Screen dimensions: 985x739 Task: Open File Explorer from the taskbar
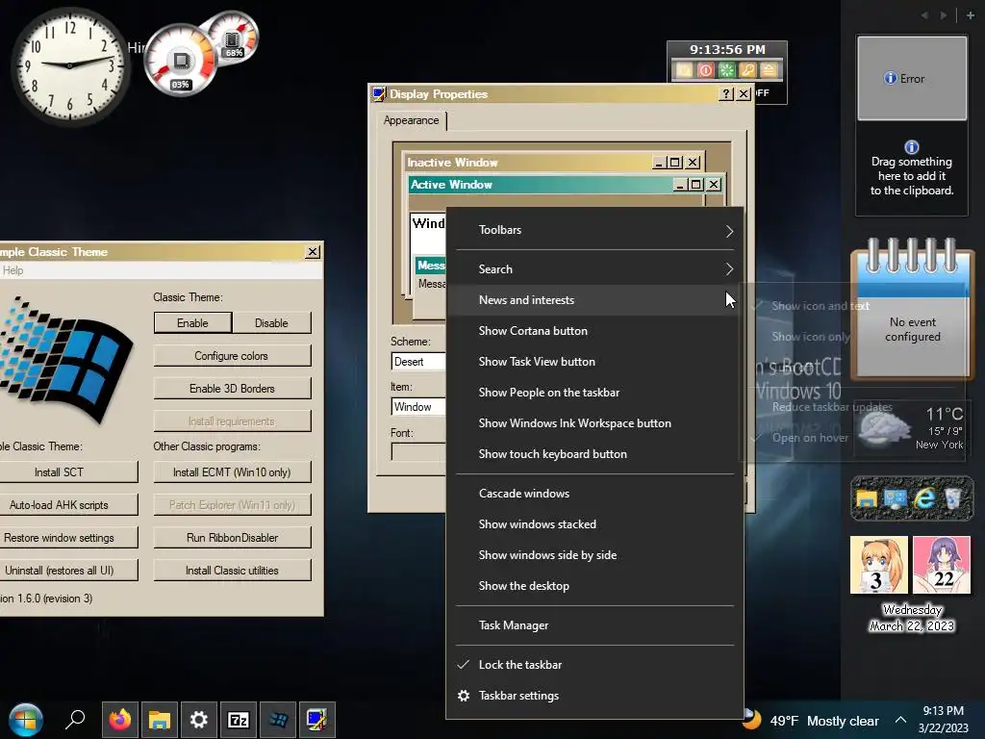tap(160, 720)
